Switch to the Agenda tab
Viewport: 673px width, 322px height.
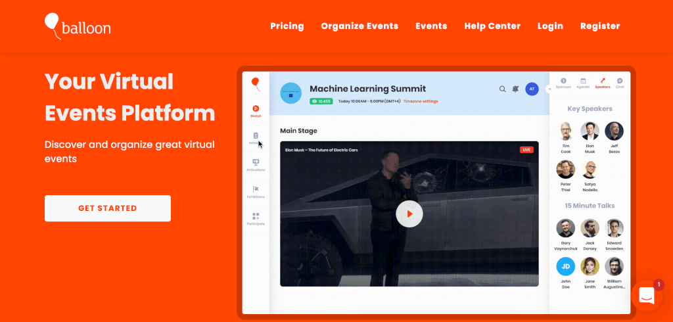pos(583,83)
